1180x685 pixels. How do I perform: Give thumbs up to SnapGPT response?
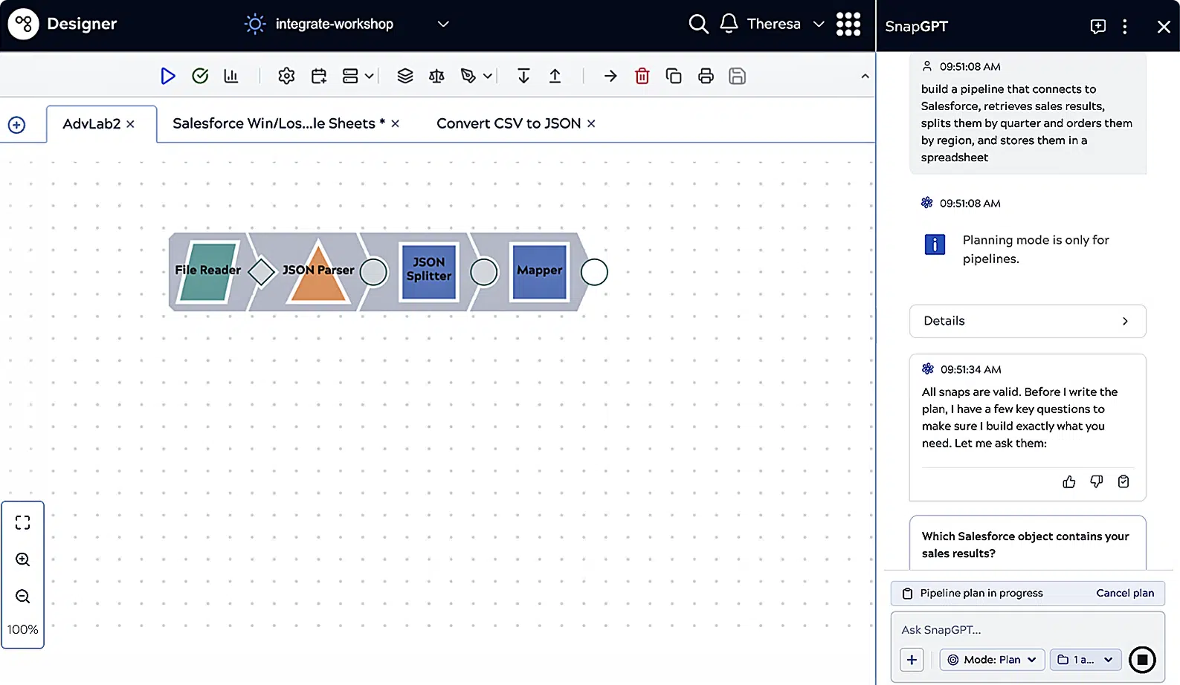(1069, 481)
